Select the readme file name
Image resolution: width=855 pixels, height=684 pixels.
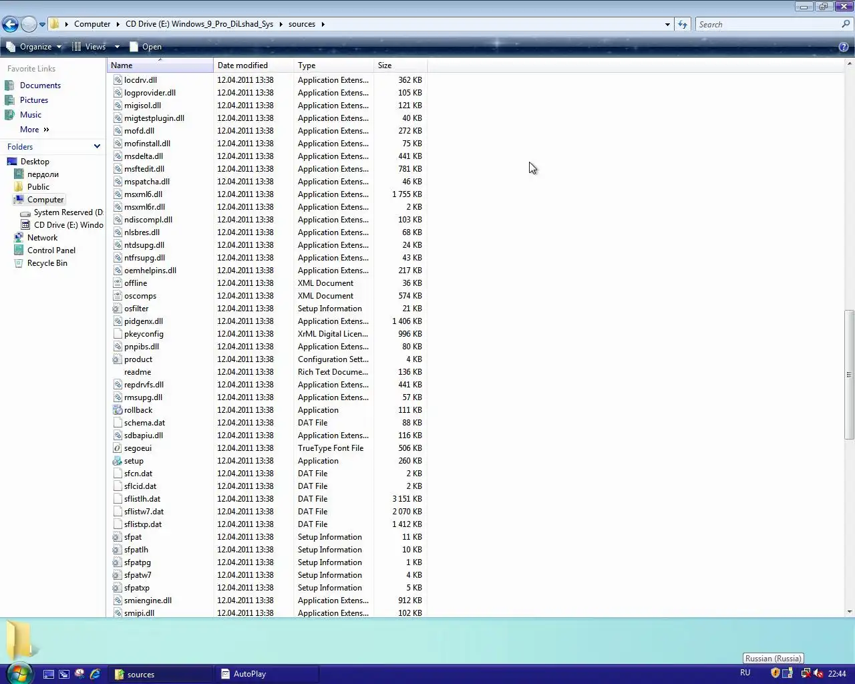click(138, 372)
